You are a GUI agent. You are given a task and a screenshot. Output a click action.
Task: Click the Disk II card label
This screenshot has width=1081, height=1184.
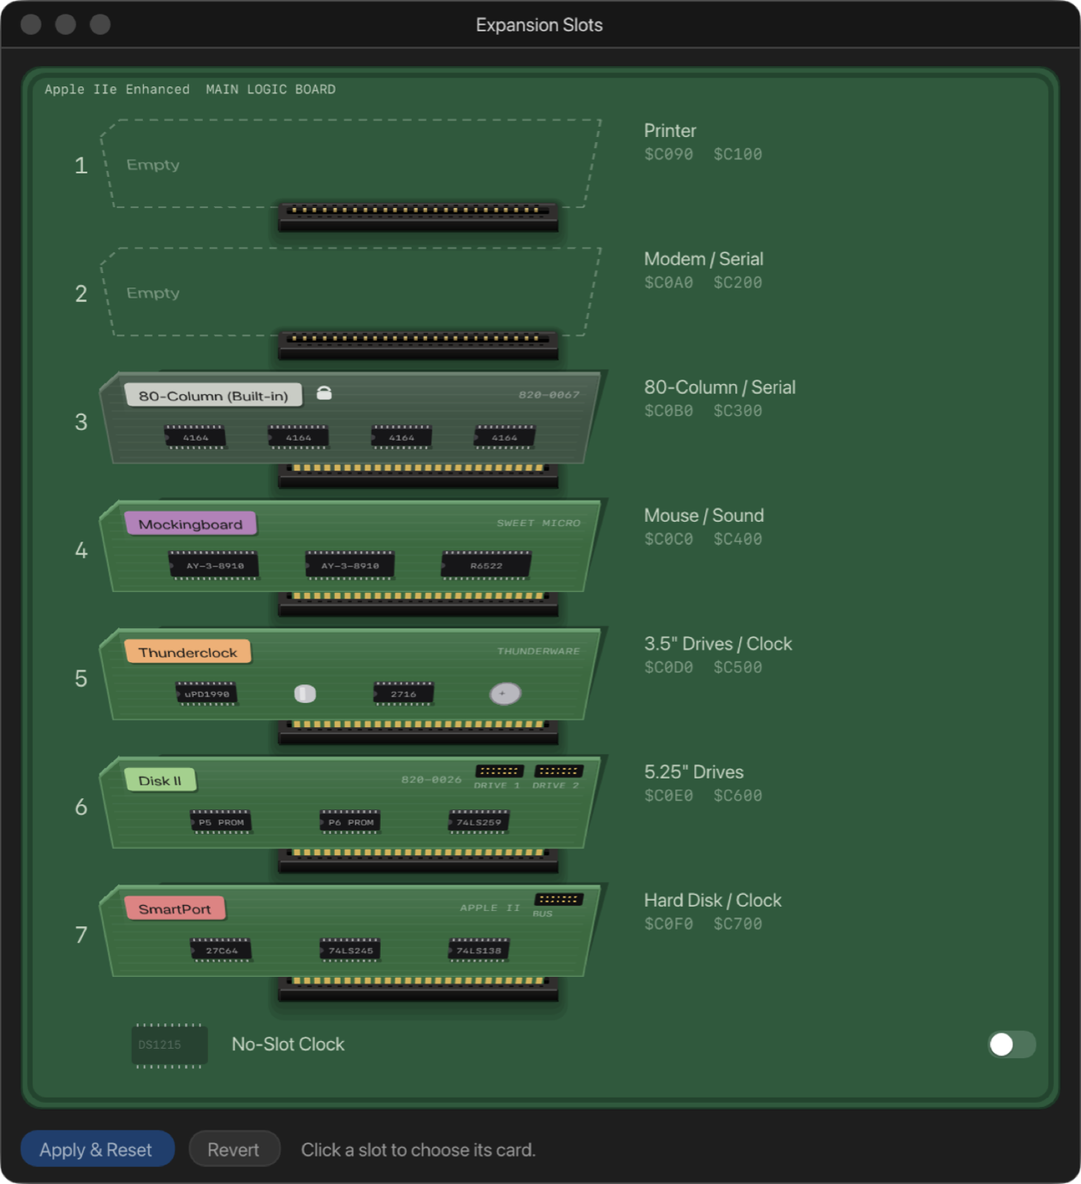(160, 781)
